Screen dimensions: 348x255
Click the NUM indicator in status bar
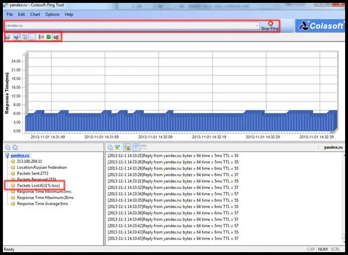pyautogui.click(x=322, y=249)
